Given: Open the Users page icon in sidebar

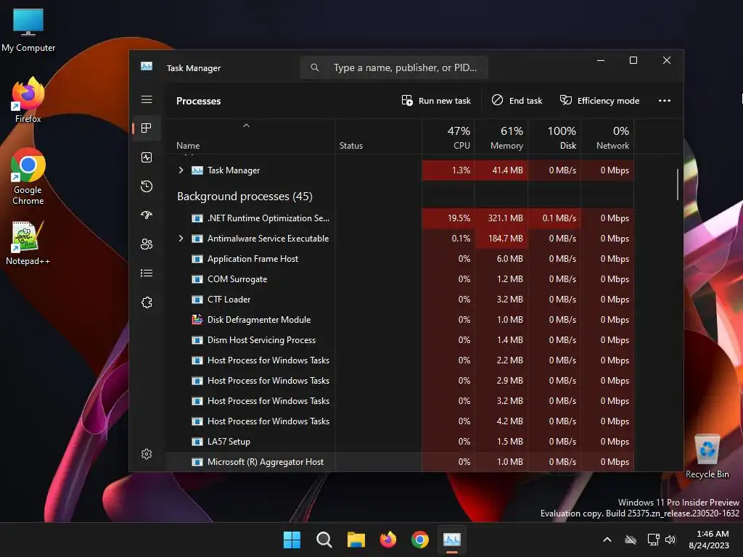Looking at the screenshot, I should tap(147, 244).
